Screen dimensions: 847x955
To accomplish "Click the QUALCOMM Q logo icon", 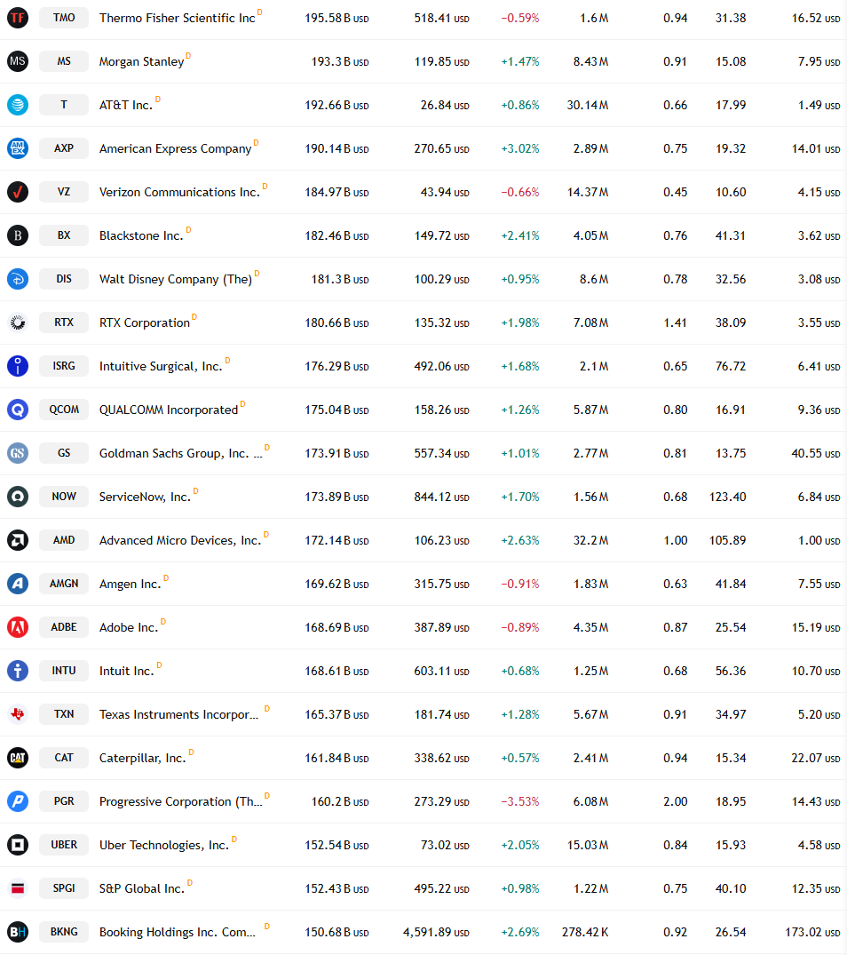I will [x=18, y=410].
